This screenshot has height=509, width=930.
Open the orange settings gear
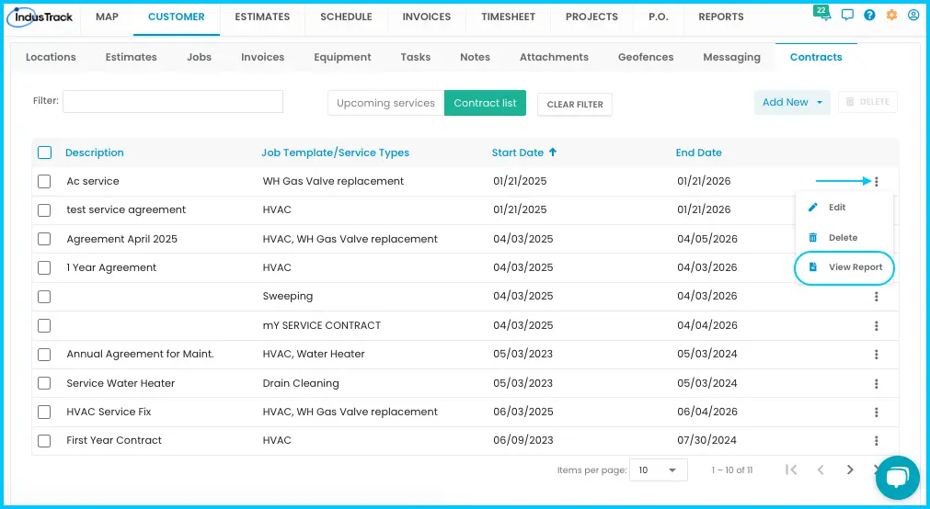pyautogui.click(x=891, y=16)
